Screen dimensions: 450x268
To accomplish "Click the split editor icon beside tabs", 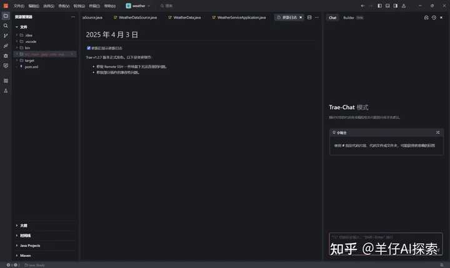I will pyautogui.click(x=309, y=17).
